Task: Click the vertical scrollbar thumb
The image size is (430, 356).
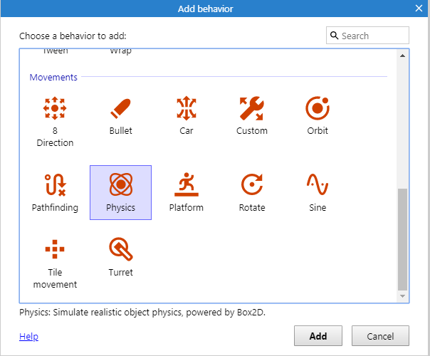Action: click(403, 239)
